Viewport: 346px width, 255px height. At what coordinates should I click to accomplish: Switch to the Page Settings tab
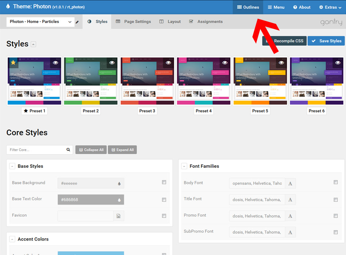(133, 22)
